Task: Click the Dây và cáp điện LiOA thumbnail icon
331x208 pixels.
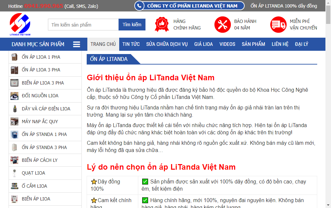Action: tap(14, 109)
